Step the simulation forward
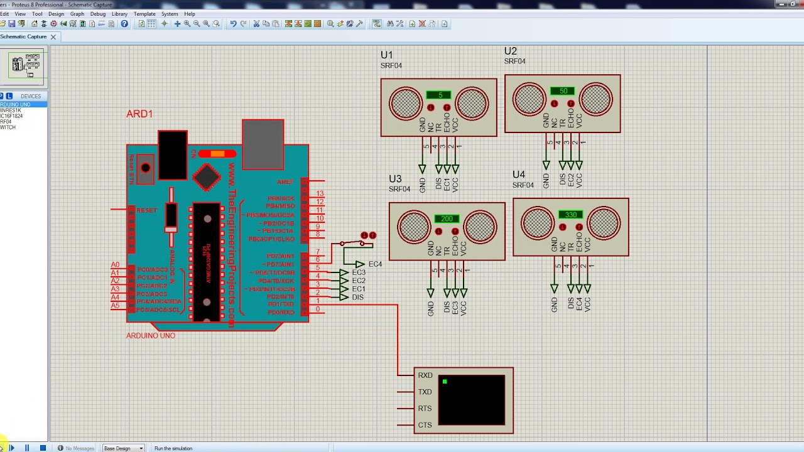Screen dimensions: 804x452 [x=11, y=448]
